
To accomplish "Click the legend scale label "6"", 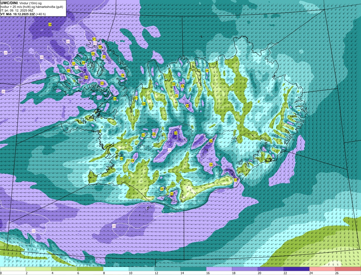I will (x=78, y=273).
